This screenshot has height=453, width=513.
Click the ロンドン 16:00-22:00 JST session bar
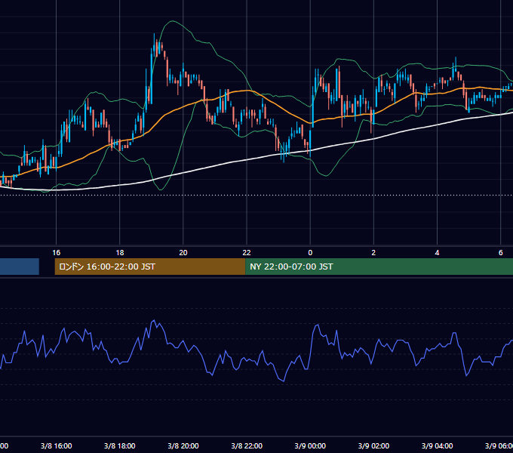(150, 267)
